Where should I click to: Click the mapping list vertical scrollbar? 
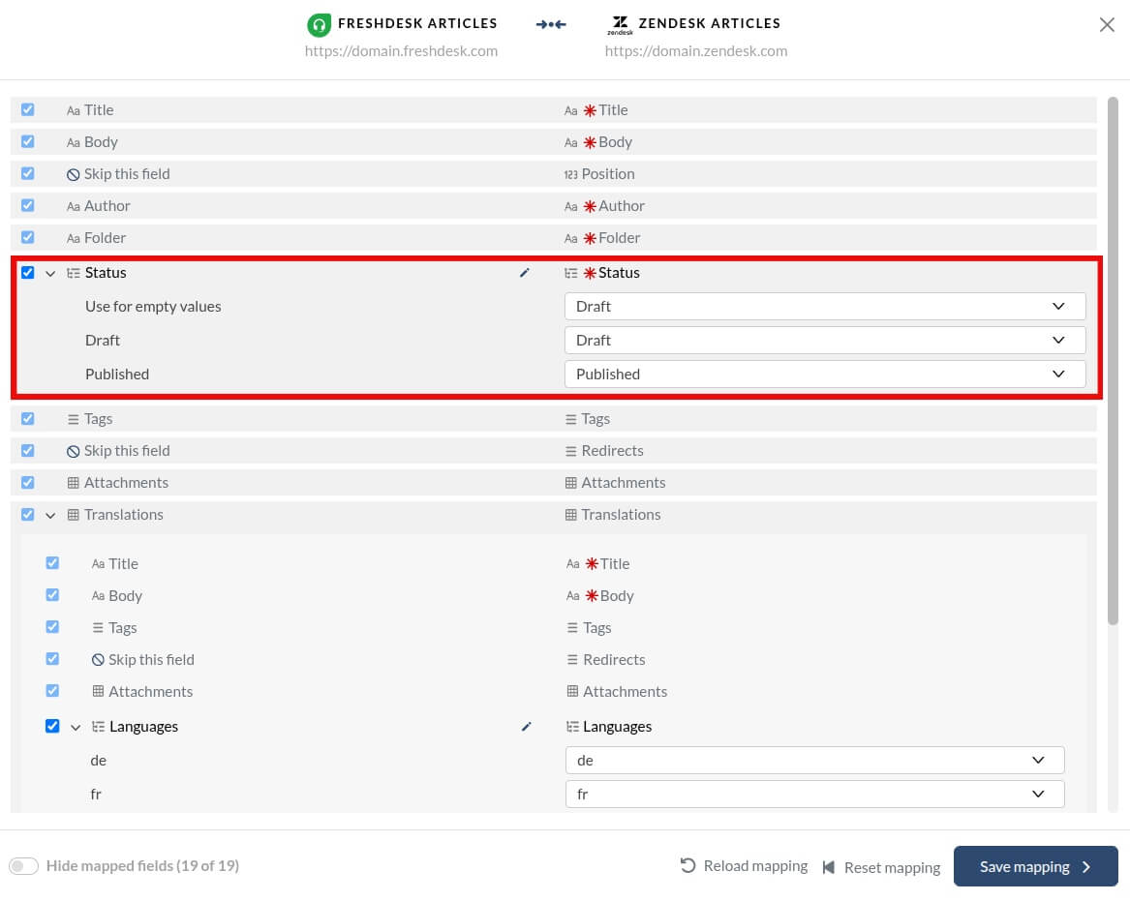(1113, 360)
